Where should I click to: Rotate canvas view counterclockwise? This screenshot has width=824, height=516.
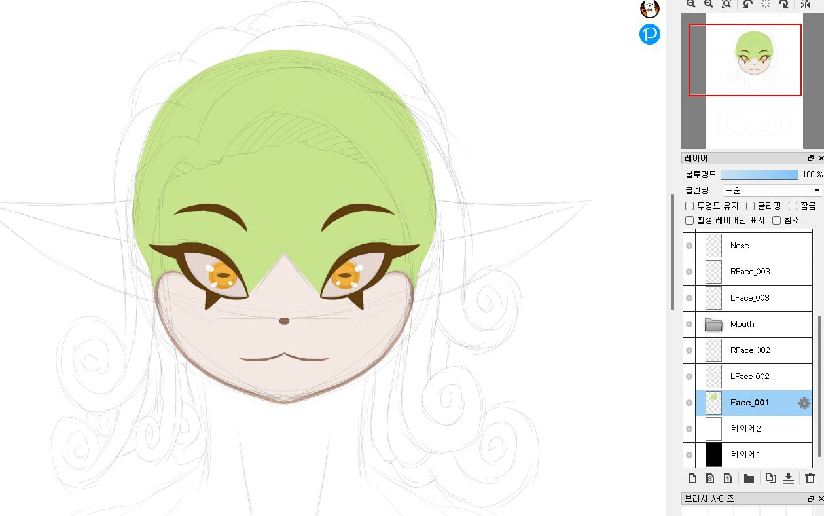(747, 4)
